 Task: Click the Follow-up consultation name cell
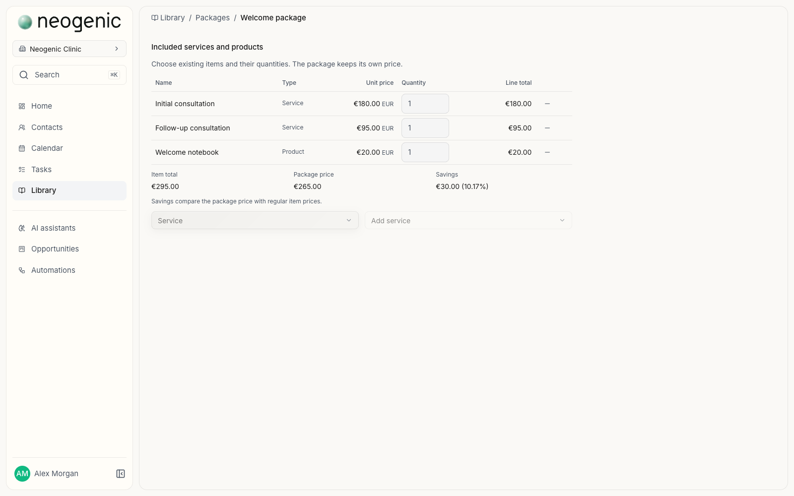[x=193, y=128]
